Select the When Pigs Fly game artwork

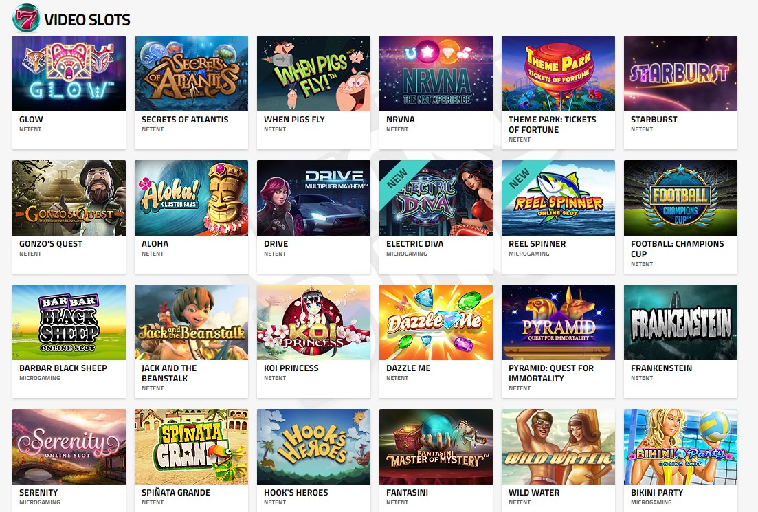[x=314, y=74]
